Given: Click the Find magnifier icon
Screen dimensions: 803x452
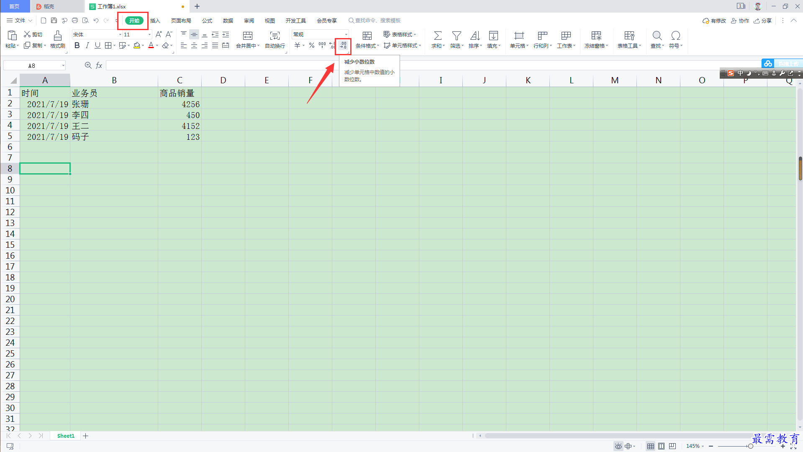Looking at the screenshot, I should 657,36.
